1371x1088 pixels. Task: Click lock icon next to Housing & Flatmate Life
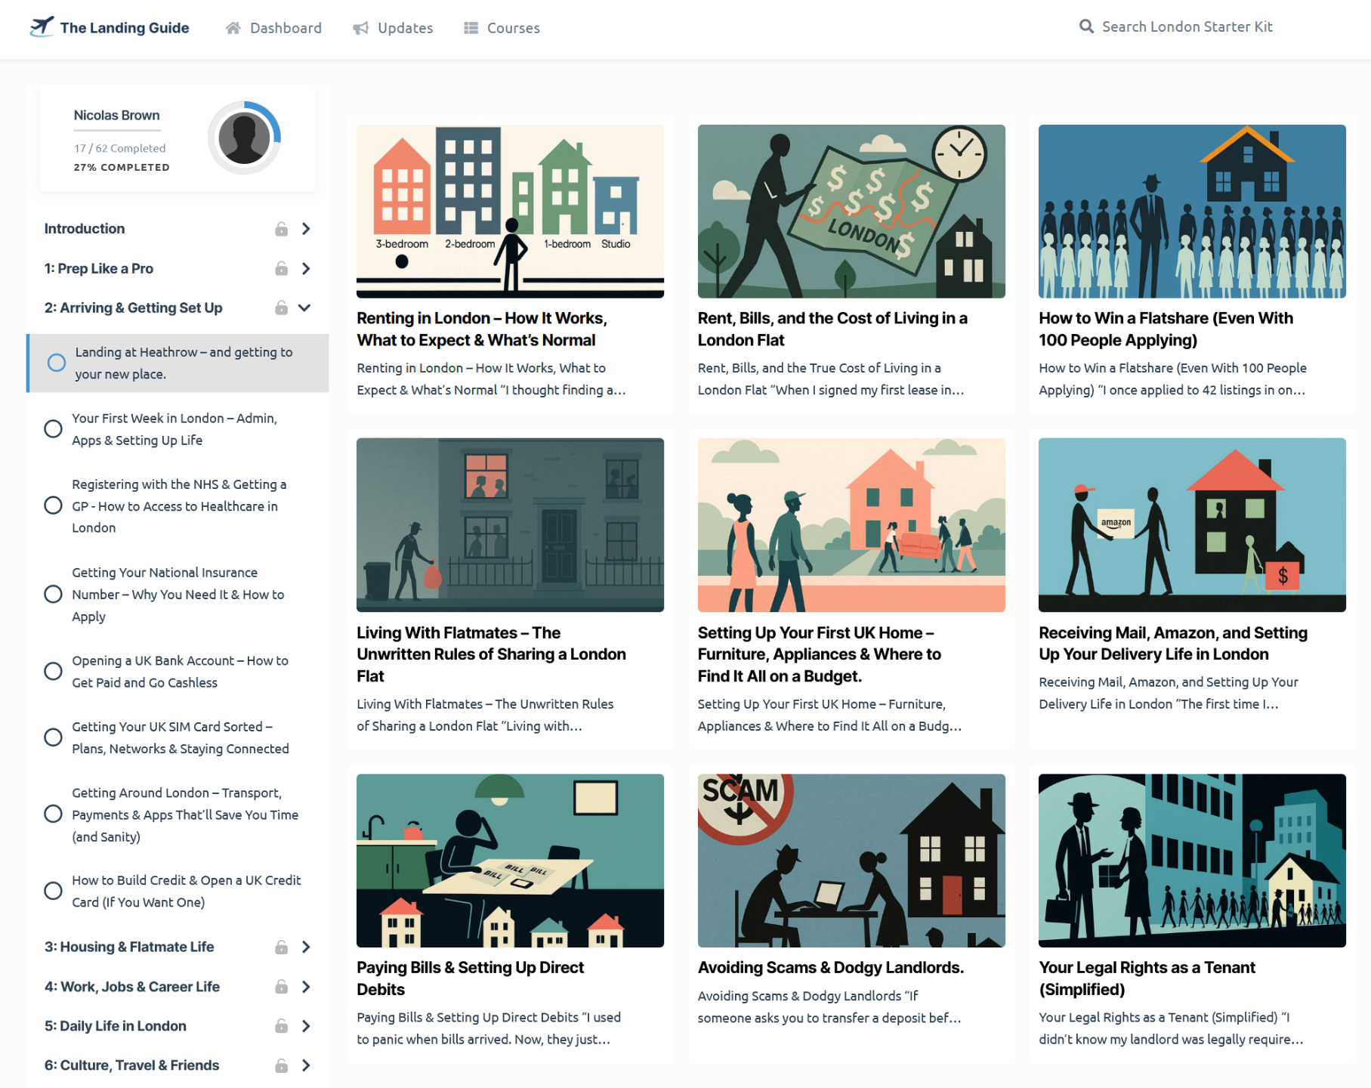[281, 947]
